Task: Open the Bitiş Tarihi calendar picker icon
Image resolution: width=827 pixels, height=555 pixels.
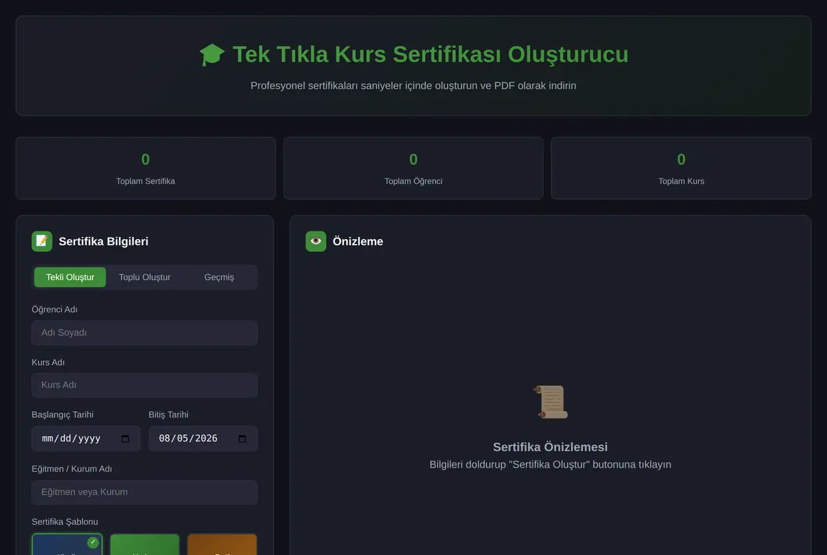Action: pyautogui.click(x=243, y=439)
